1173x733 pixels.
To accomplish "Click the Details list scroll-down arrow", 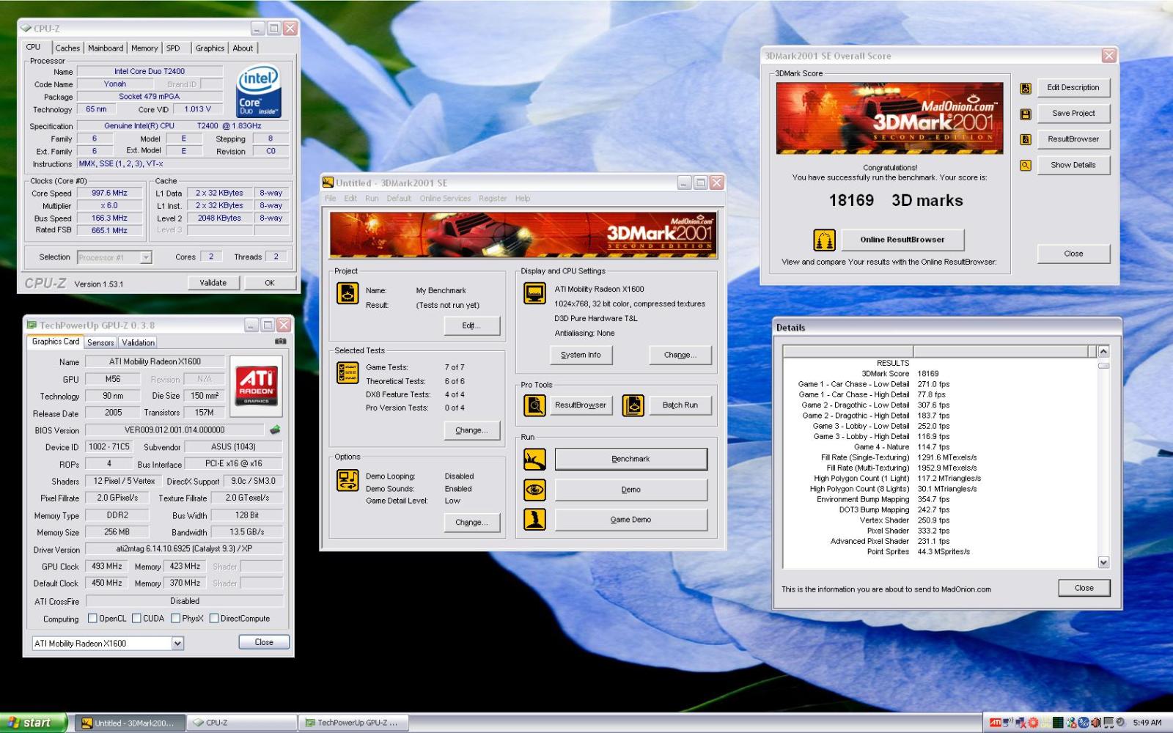I will (x=1103, y=562).
